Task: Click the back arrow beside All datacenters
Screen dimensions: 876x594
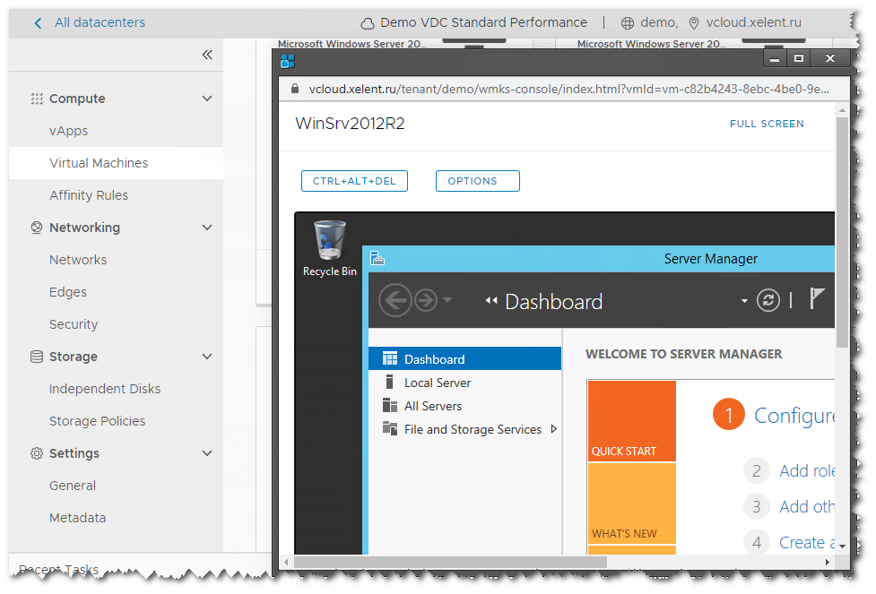Action: 38,23
